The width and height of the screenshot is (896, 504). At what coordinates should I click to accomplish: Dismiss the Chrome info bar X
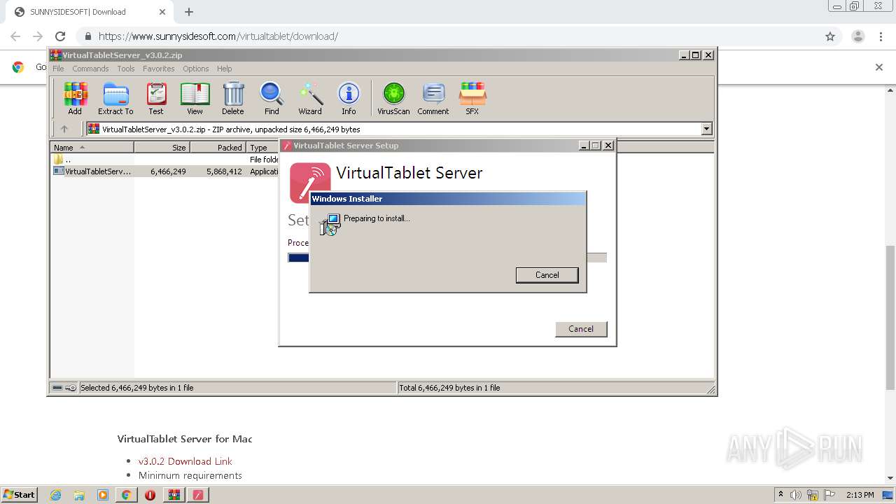(879, 67)
